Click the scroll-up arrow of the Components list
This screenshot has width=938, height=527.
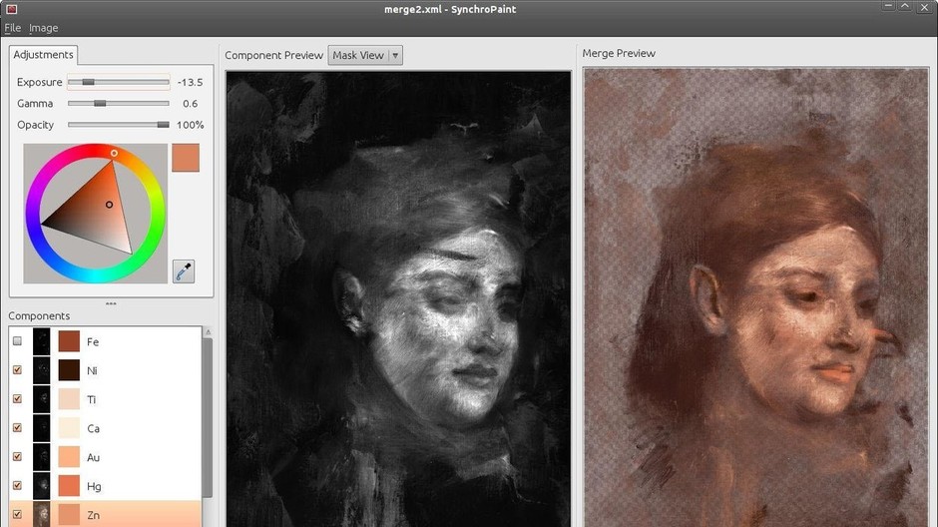coord(209,332)
